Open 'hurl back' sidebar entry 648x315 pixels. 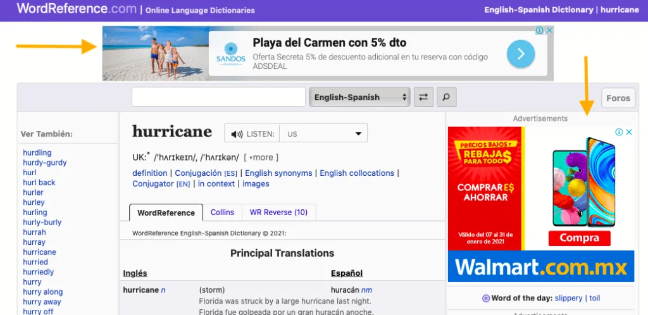(x=39, y=182)
